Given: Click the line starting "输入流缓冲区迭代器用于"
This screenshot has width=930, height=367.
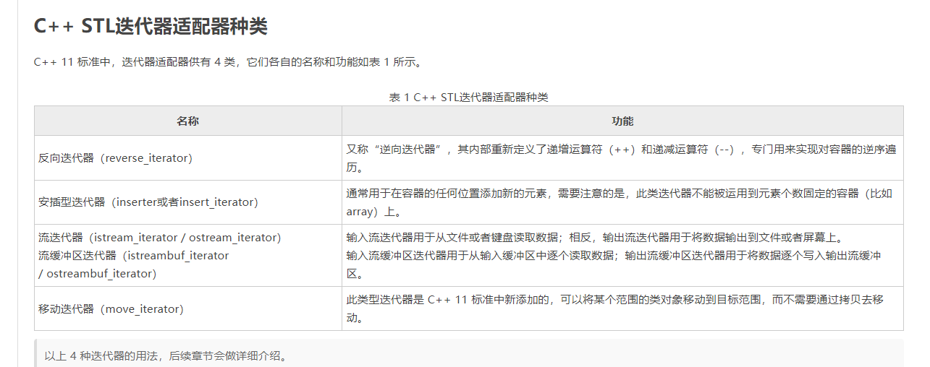Looking at the screenshot, I should [x=613, y=256].
